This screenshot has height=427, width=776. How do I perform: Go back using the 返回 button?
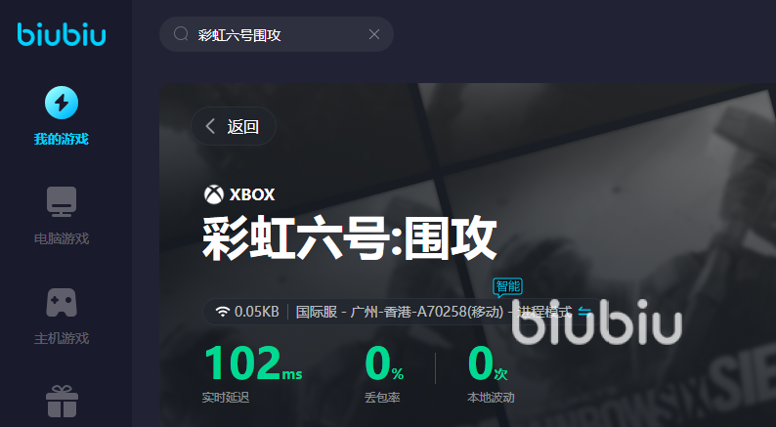[234, 126]
